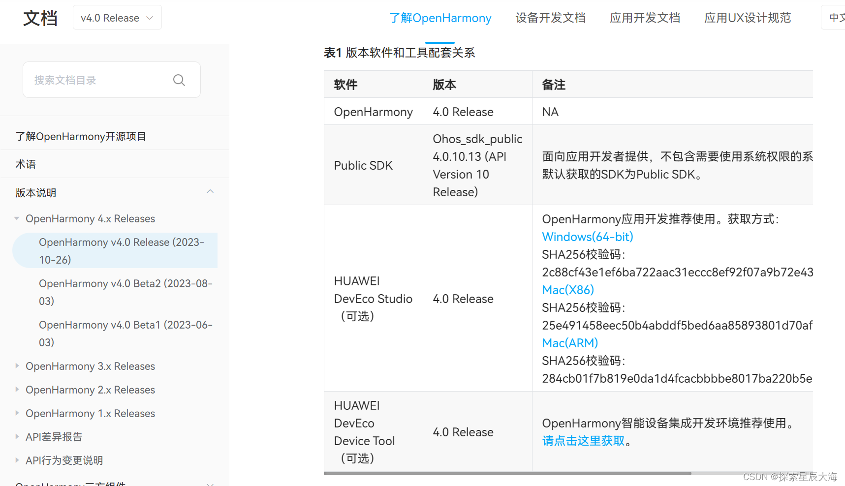Viewport: 845px width, 486px height.
Task: Click the NA remark cell
Action: [x=672, y=112]
